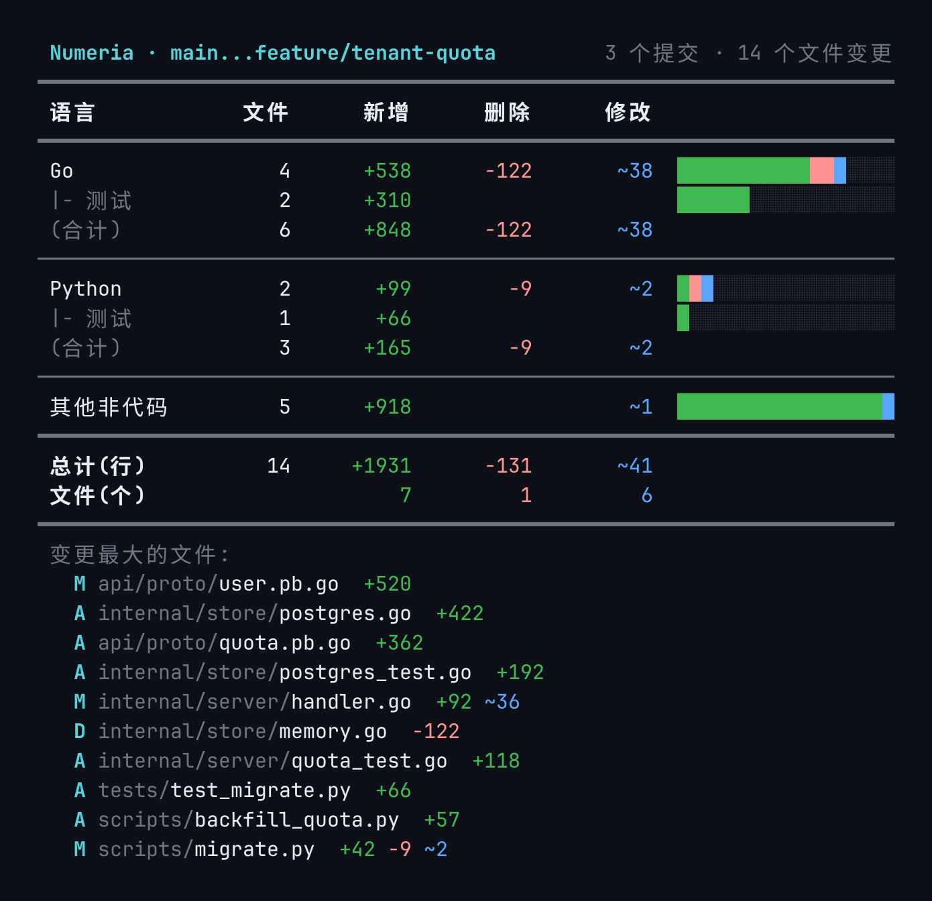Select the Python language row label

coord(86,289)
